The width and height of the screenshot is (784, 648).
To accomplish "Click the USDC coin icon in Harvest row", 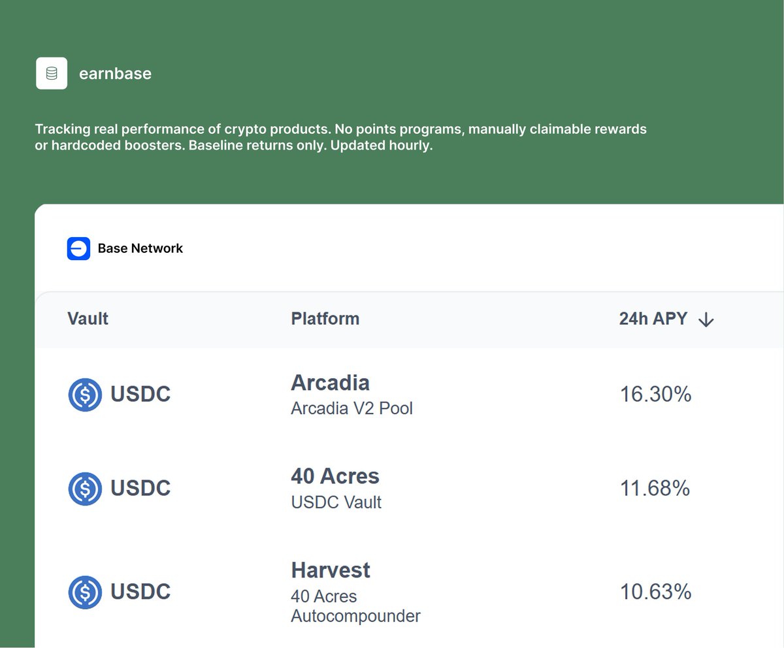I will (x=85, y=592).
